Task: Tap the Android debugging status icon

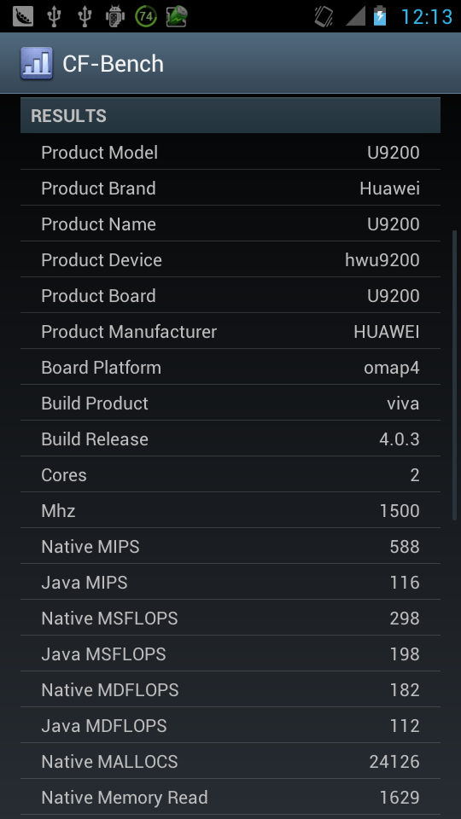Action: click(115, 16)
